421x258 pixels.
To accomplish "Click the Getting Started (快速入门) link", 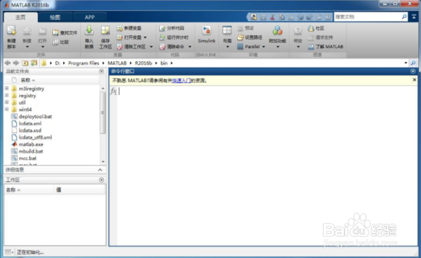I will [181, 81].
